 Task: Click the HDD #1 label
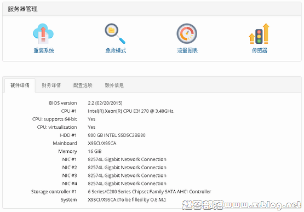coord(68,135)
